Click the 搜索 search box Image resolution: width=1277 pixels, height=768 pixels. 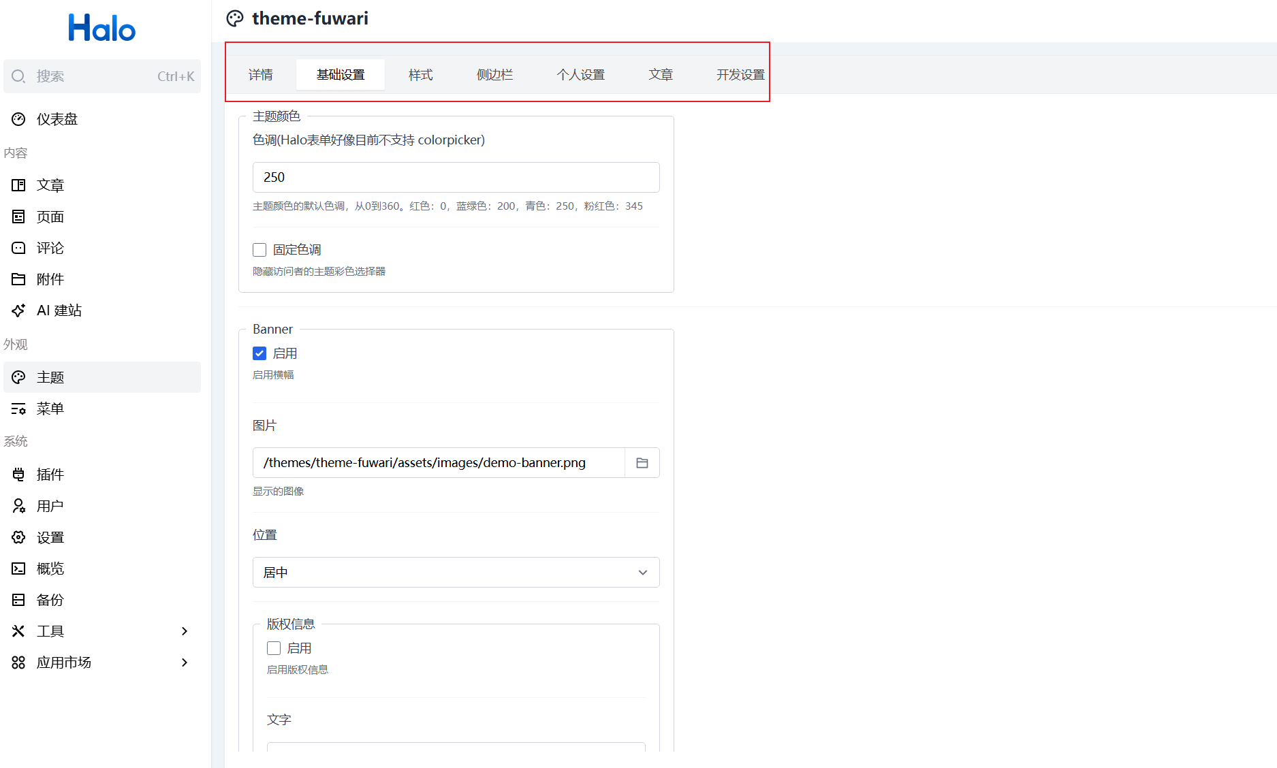[102, 76]
